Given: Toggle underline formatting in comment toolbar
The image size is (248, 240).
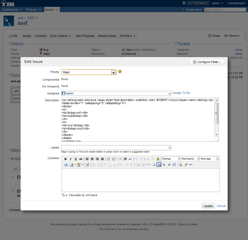Looking at the screenshot, I should (76, 159).
